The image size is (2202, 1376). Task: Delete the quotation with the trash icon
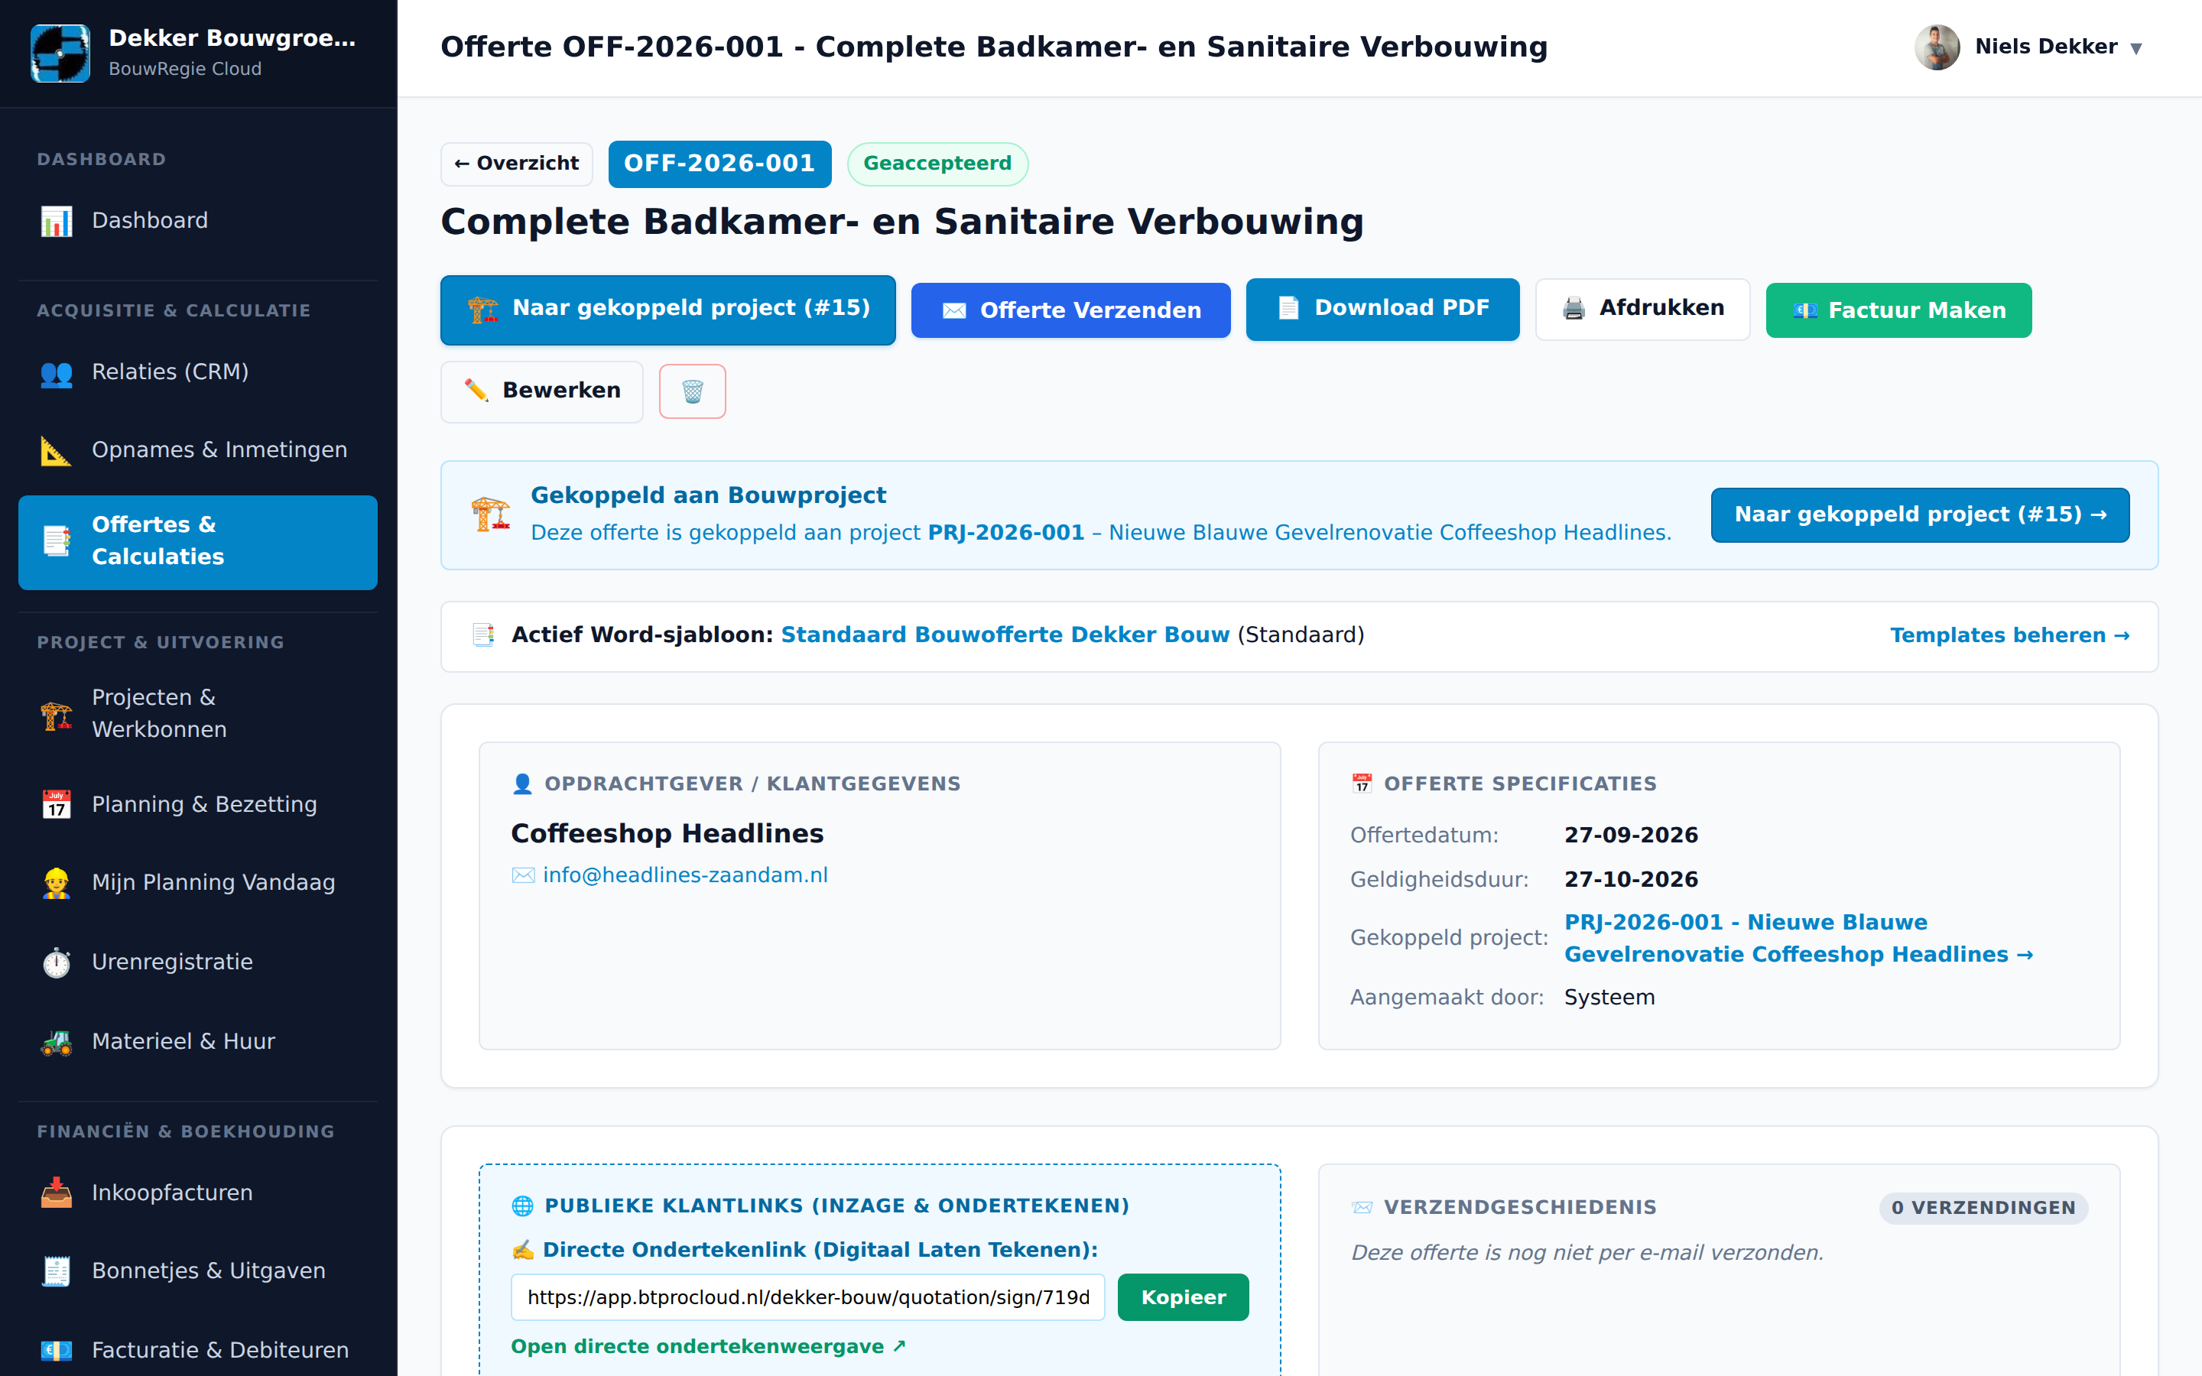coord(693,391)
